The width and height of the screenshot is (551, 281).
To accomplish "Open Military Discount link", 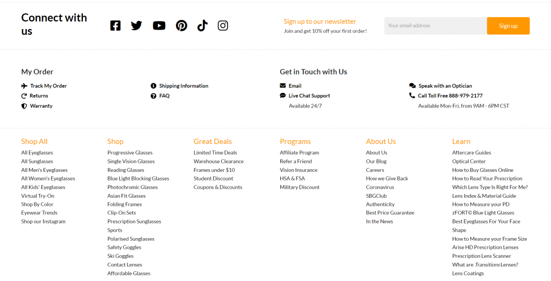I will pos(300,188).
